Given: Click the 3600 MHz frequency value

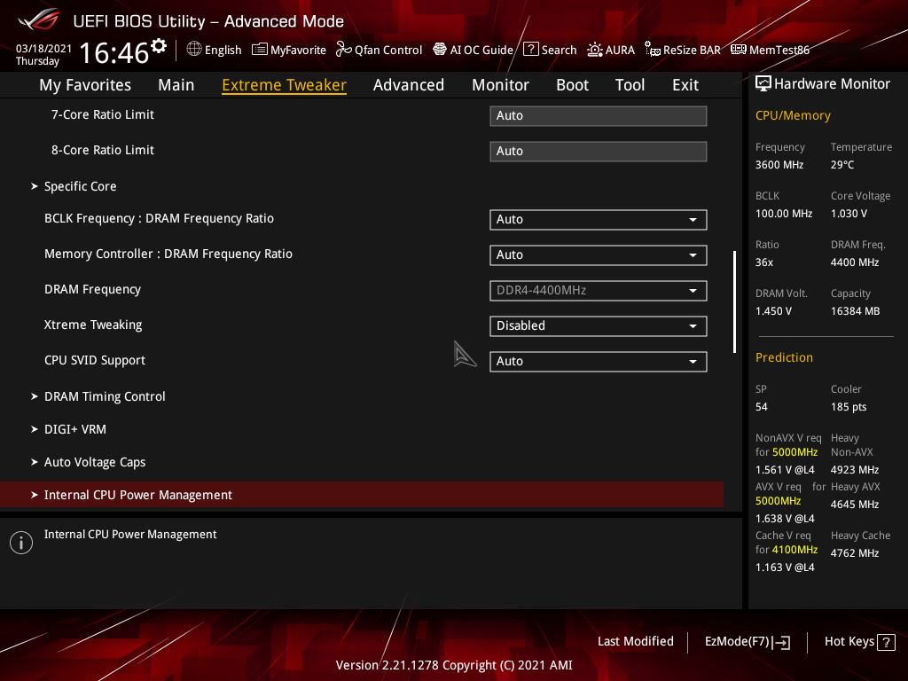Looking at the screenshot, I should 779,165.
